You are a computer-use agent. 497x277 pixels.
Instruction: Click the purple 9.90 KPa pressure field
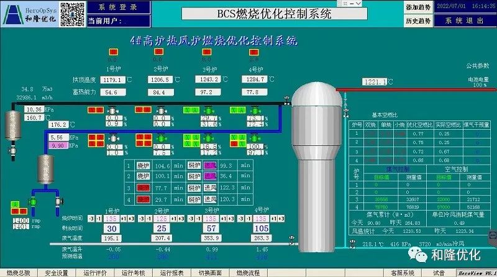coord(58,145)
